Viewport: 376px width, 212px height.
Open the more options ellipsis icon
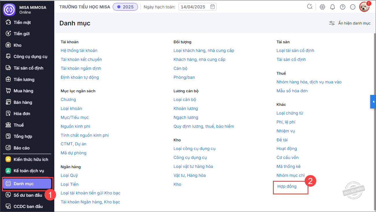[x=353, y=7]
